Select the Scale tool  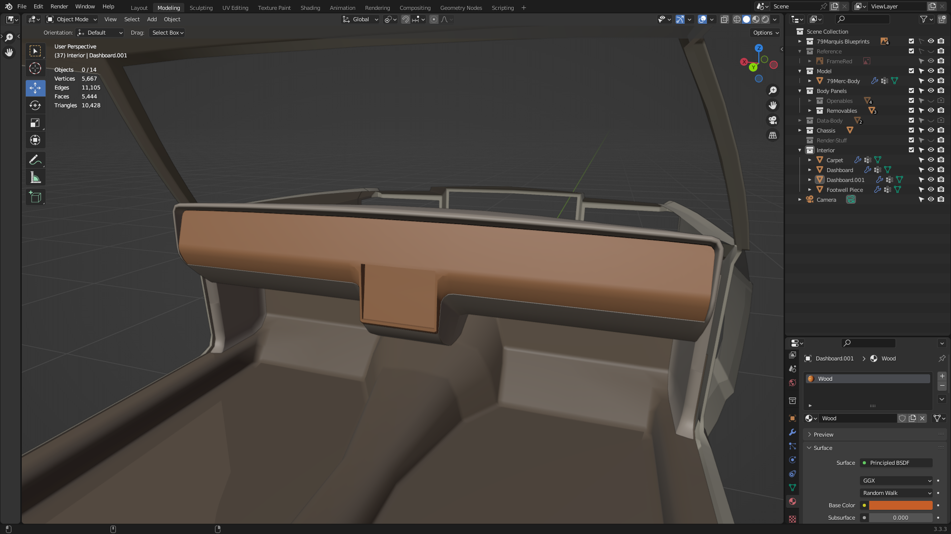35,123
